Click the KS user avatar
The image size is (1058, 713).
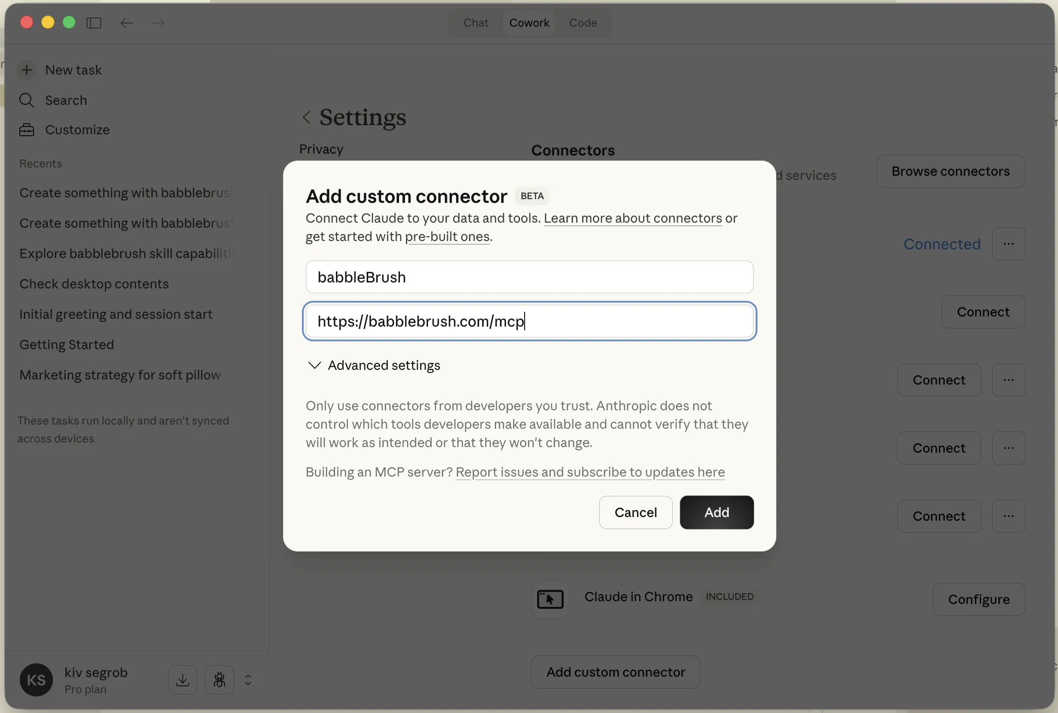pos(36,679)
